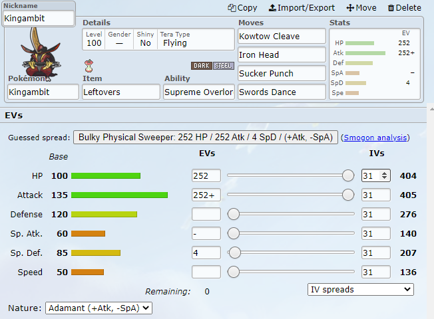The image size is (434, 319).
Task: Open the IV spreads dropdown
Action: 361,289
